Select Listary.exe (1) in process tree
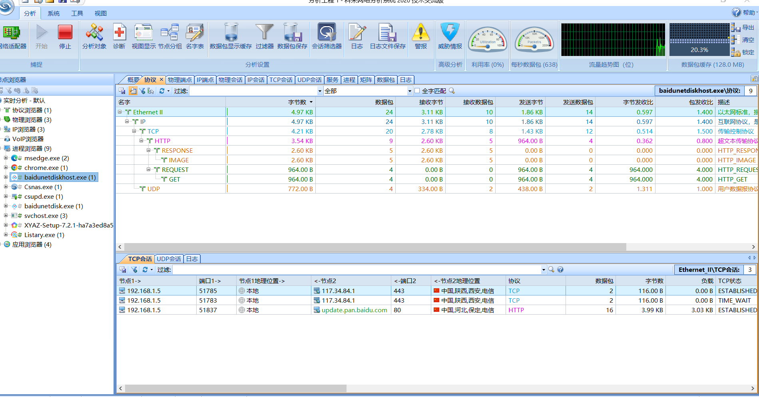Image resolution: width=759 pixels, height=397 pixels. [44, 235]
